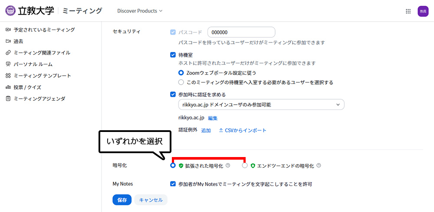The width and height of the screenshot is (434, 212).
Task: Click the upload arrow icon before CSVからインポート
Action: pyautogui.click(x=221, y=130)
